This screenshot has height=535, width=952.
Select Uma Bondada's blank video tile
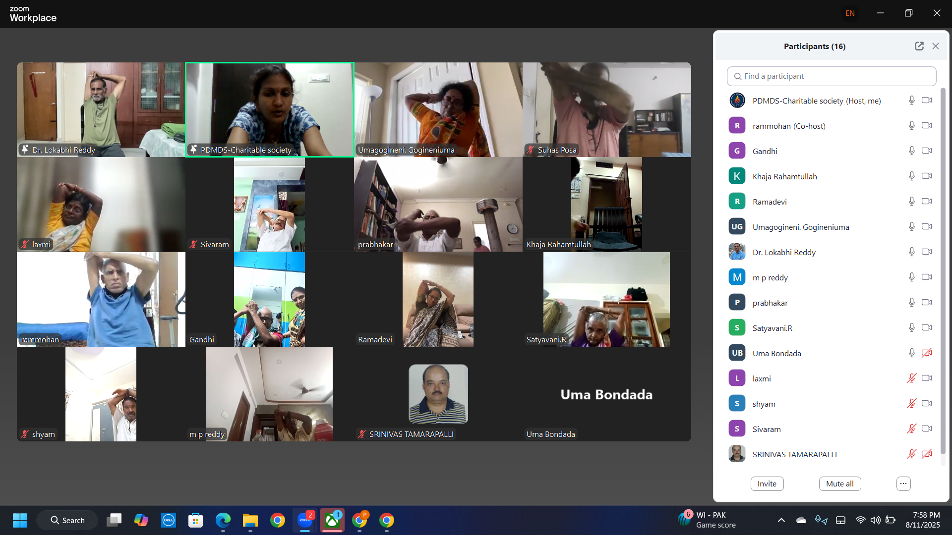coord(607,394)
